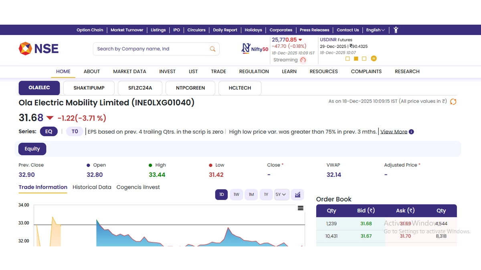Click the View More link
This screenshot has height=270, width=481.
pos(394,132)
